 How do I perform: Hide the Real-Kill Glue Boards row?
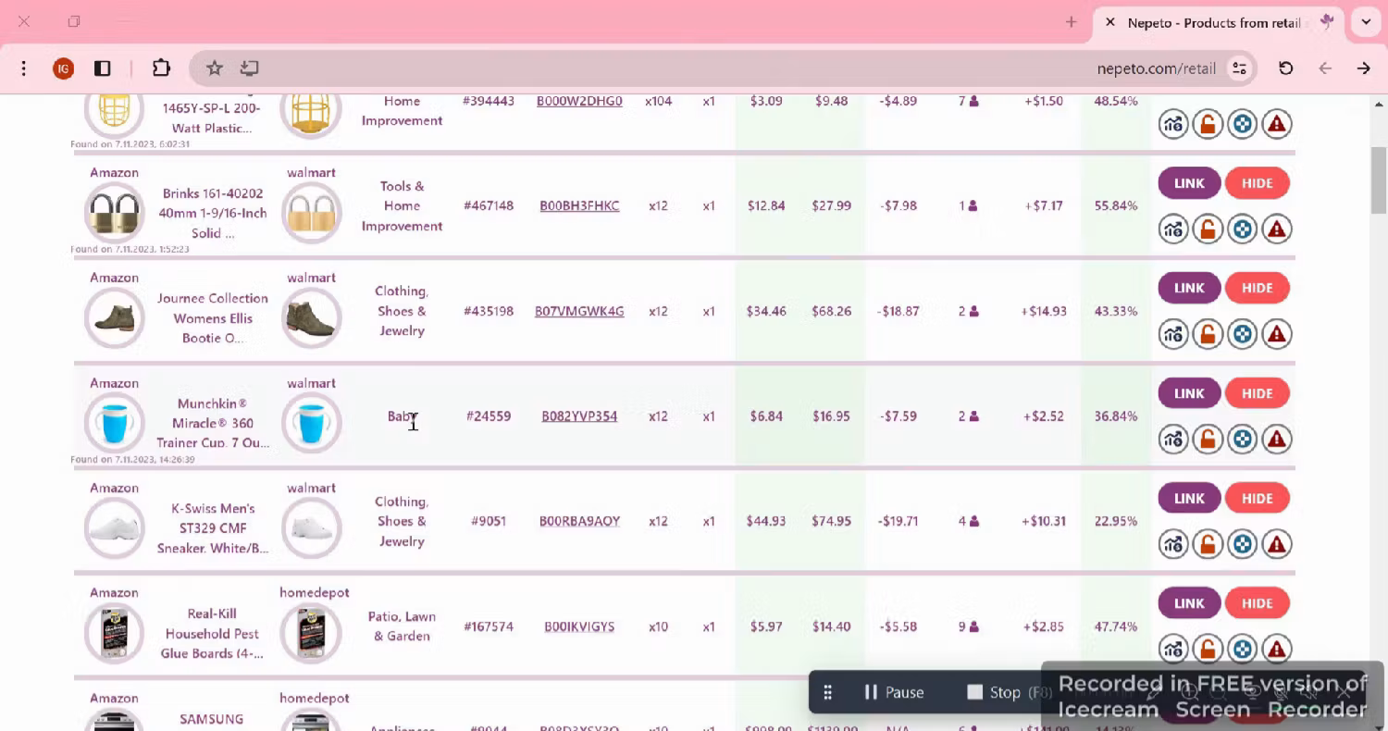pyautogui.click(x=1257, y=603)
